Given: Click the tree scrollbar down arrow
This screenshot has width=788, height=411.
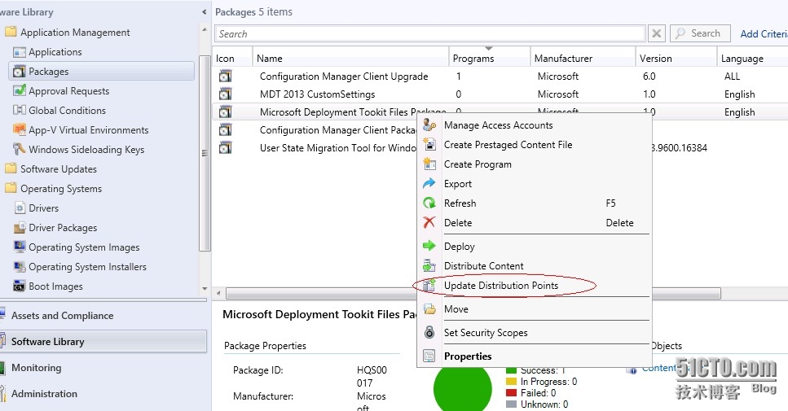Looking at the screenshot, I should 205,289.
